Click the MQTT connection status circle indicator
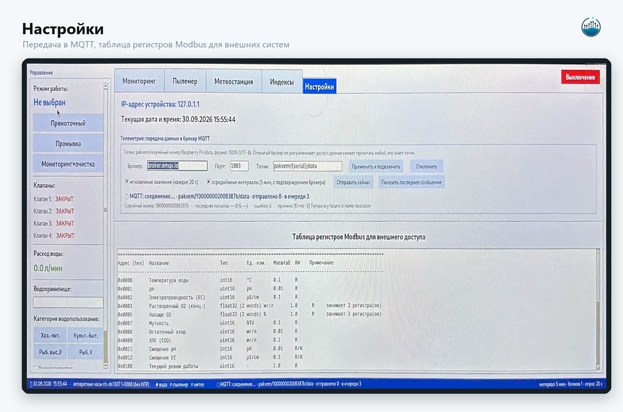Viewport: 623px width, 412px height. pyautogui.click(x=127, y=197)
